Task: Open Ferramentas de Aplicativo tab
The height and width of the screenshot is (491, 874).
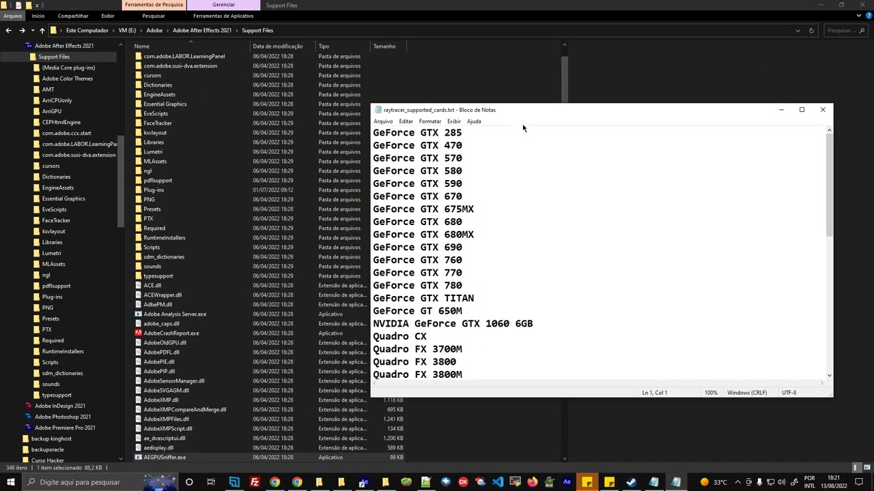Action: pyautogui.click(x=223, y=16)
